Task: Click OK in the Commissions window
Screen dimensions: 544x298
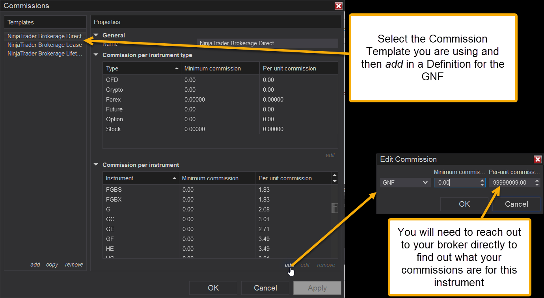Action: pos(213,288)
